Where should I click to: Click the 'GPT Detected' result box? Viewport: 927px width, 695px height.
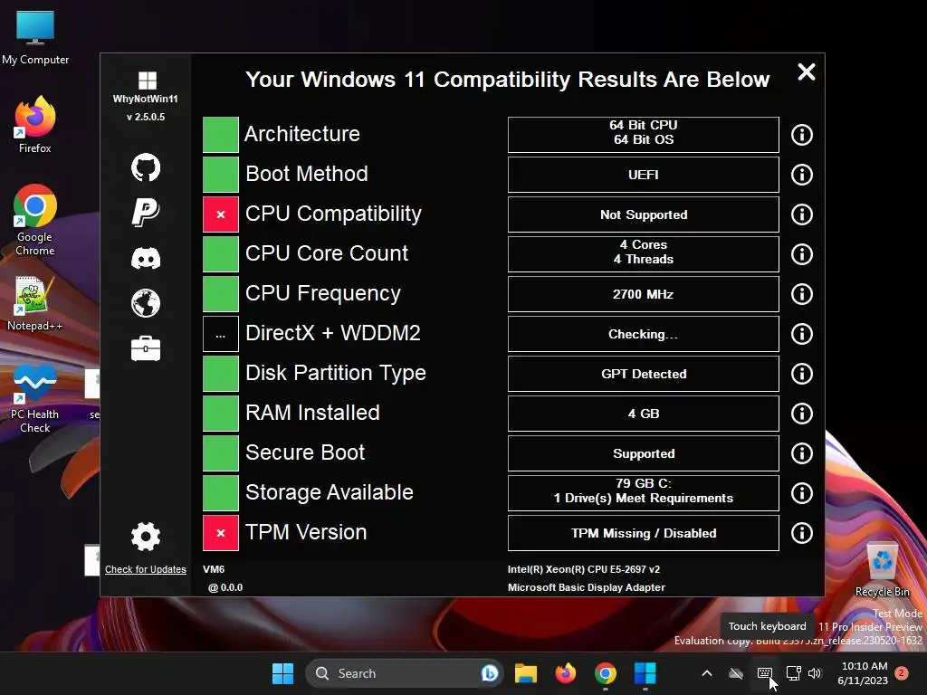644,374
